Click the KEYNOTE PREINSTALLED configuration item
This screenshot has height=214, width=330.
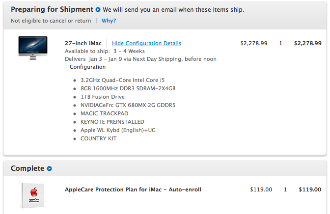pyautogui.click(x=112, y=122)
